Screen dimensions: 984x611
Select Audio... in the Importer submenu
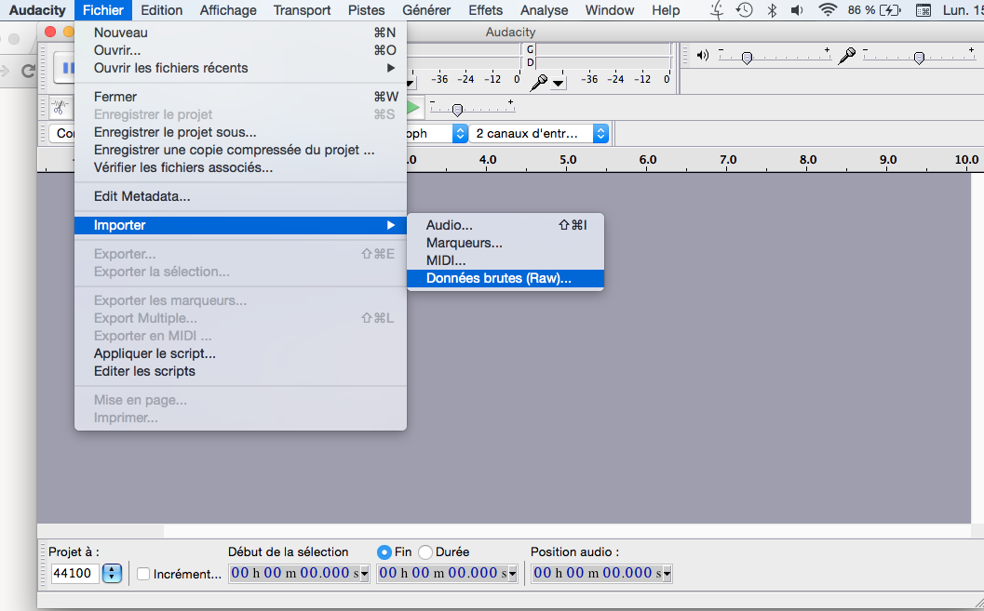coord(450,225)
